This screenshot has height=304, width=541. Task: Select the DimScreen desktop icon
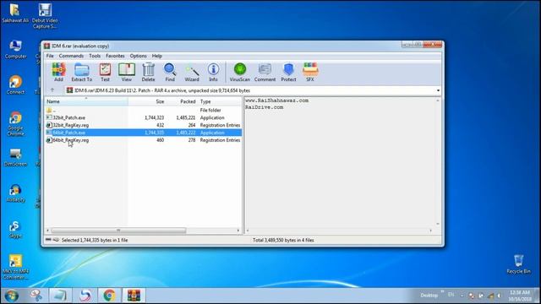(15, 157)
